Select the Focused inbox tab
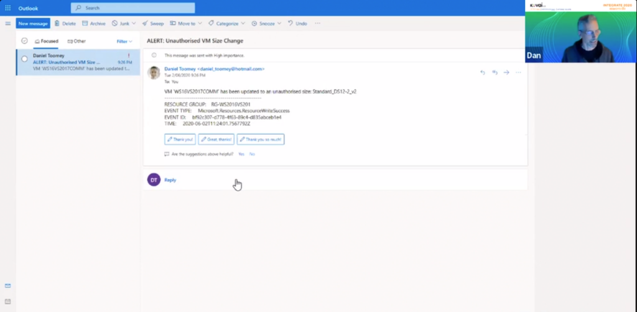The image size is (637, 312). coord(47,41)
